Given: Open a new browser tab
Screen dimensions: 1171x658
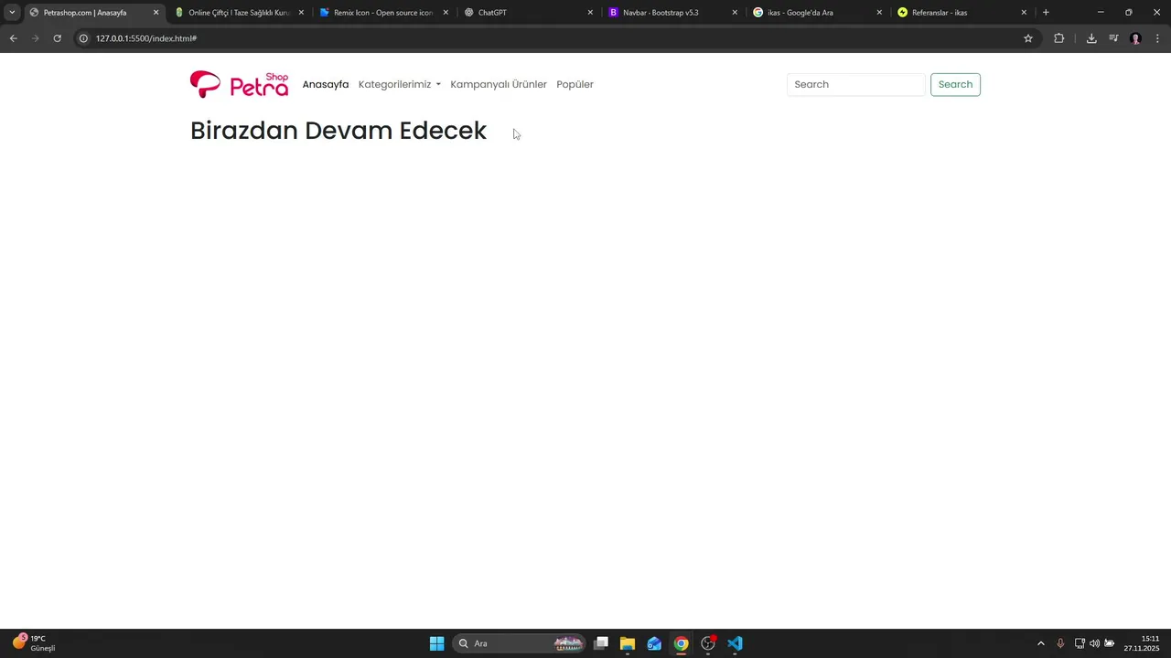Looking at the screenshot, I should pyautogui.click(x=1046, y=13).
